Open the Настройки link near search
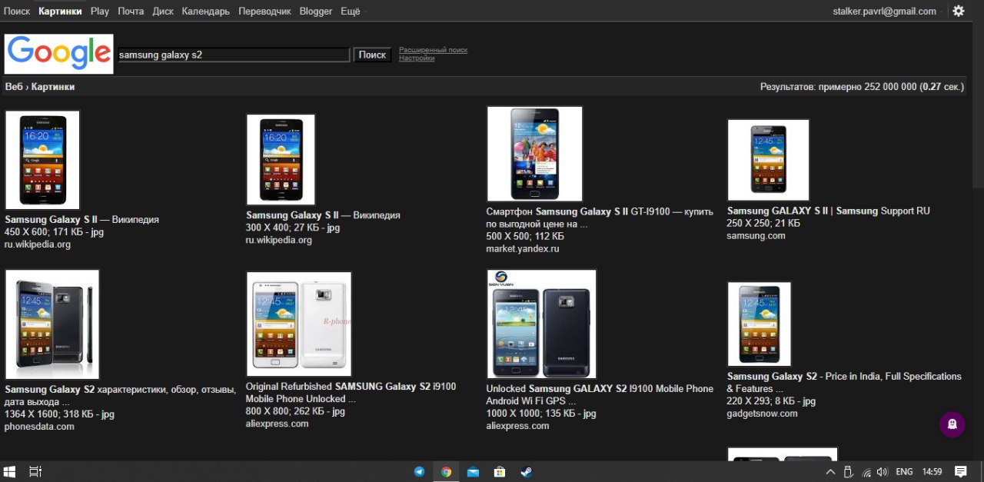The image size is (984, 482). tap(417, 58)
